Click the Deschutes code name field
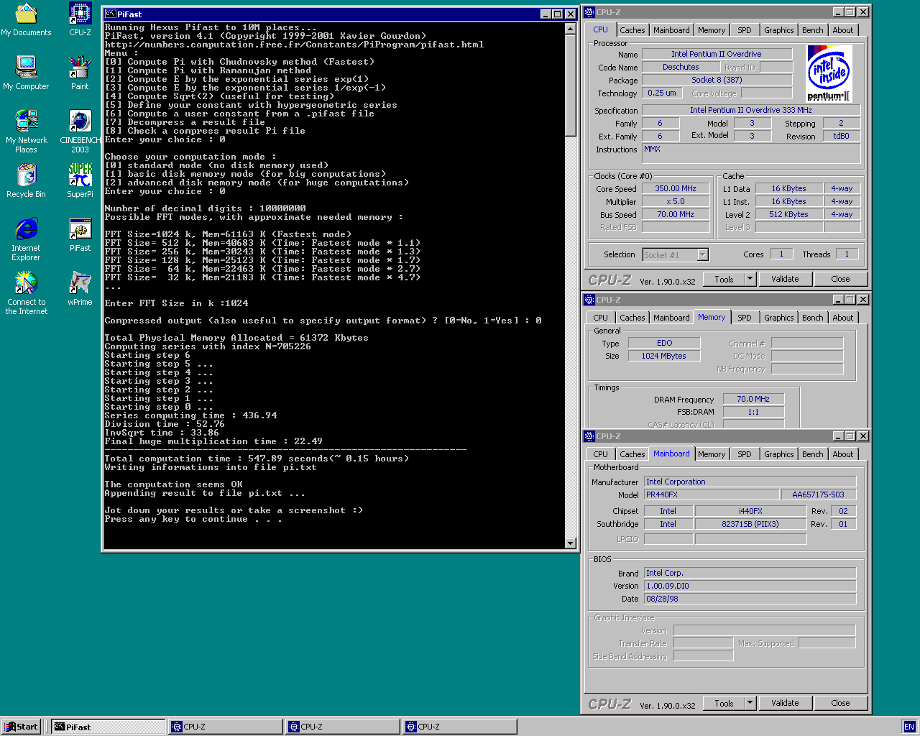Viewport: 920px width, 736px height. click(681, 67)
